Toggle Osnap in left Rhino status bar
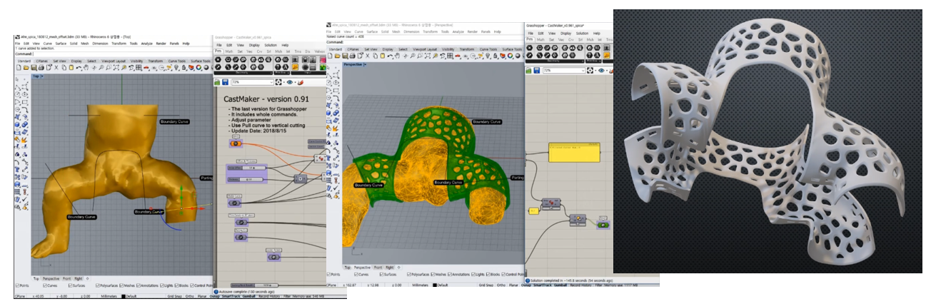This screenshot has width=926, height=304. [x=214, y=295]
